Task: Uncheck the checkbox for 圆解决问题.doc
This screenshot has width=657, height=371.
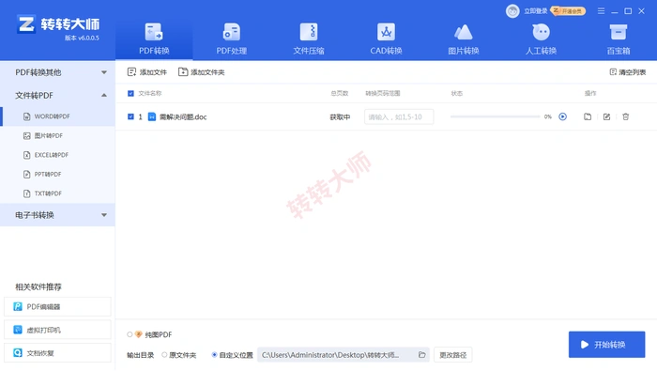Action: point(130,117)
